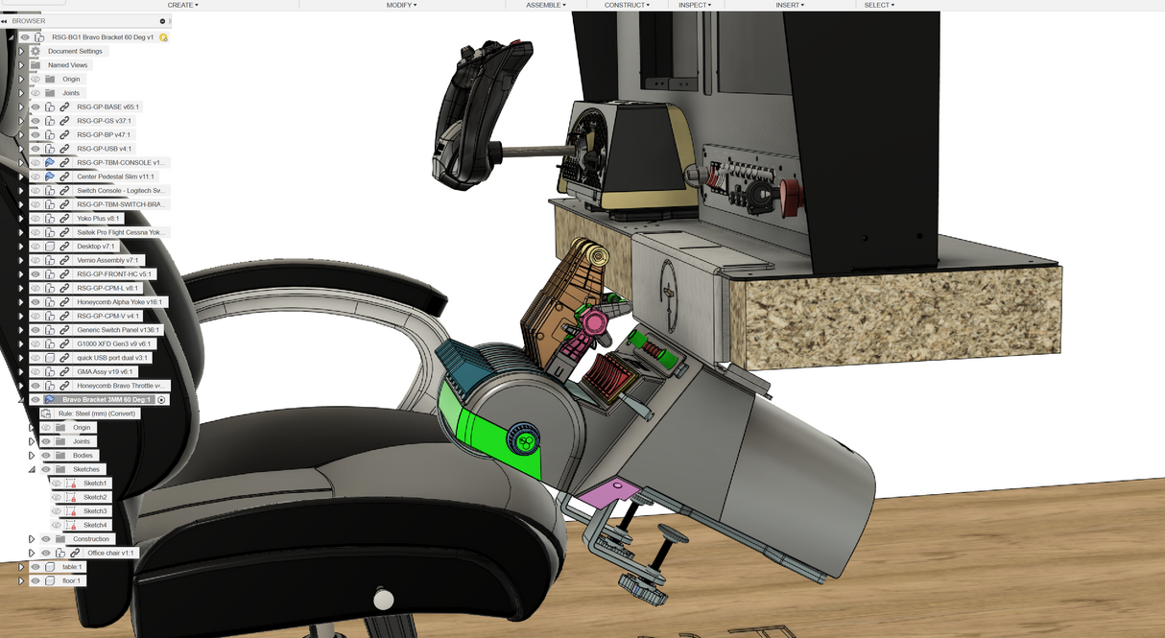1165x638 pixels.
Task: Expand the Honeycomb Alpha Yoke v16:1 node
Action: [21, 302]
